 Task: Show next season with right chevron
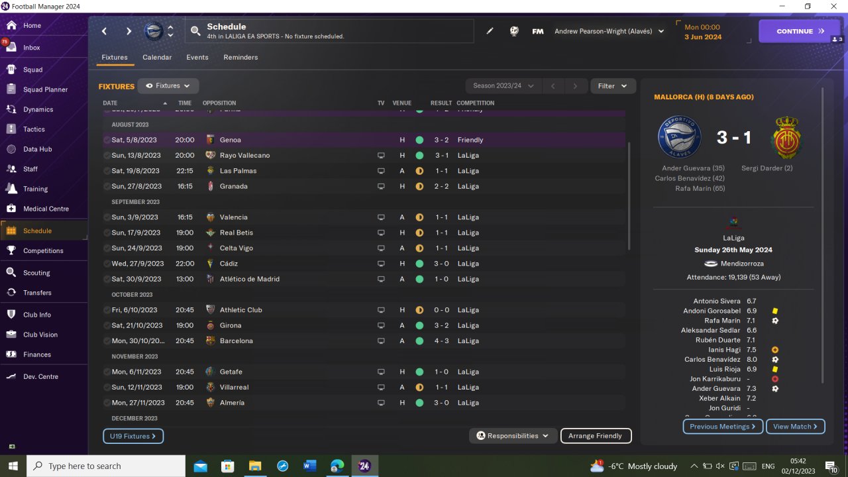576,86
